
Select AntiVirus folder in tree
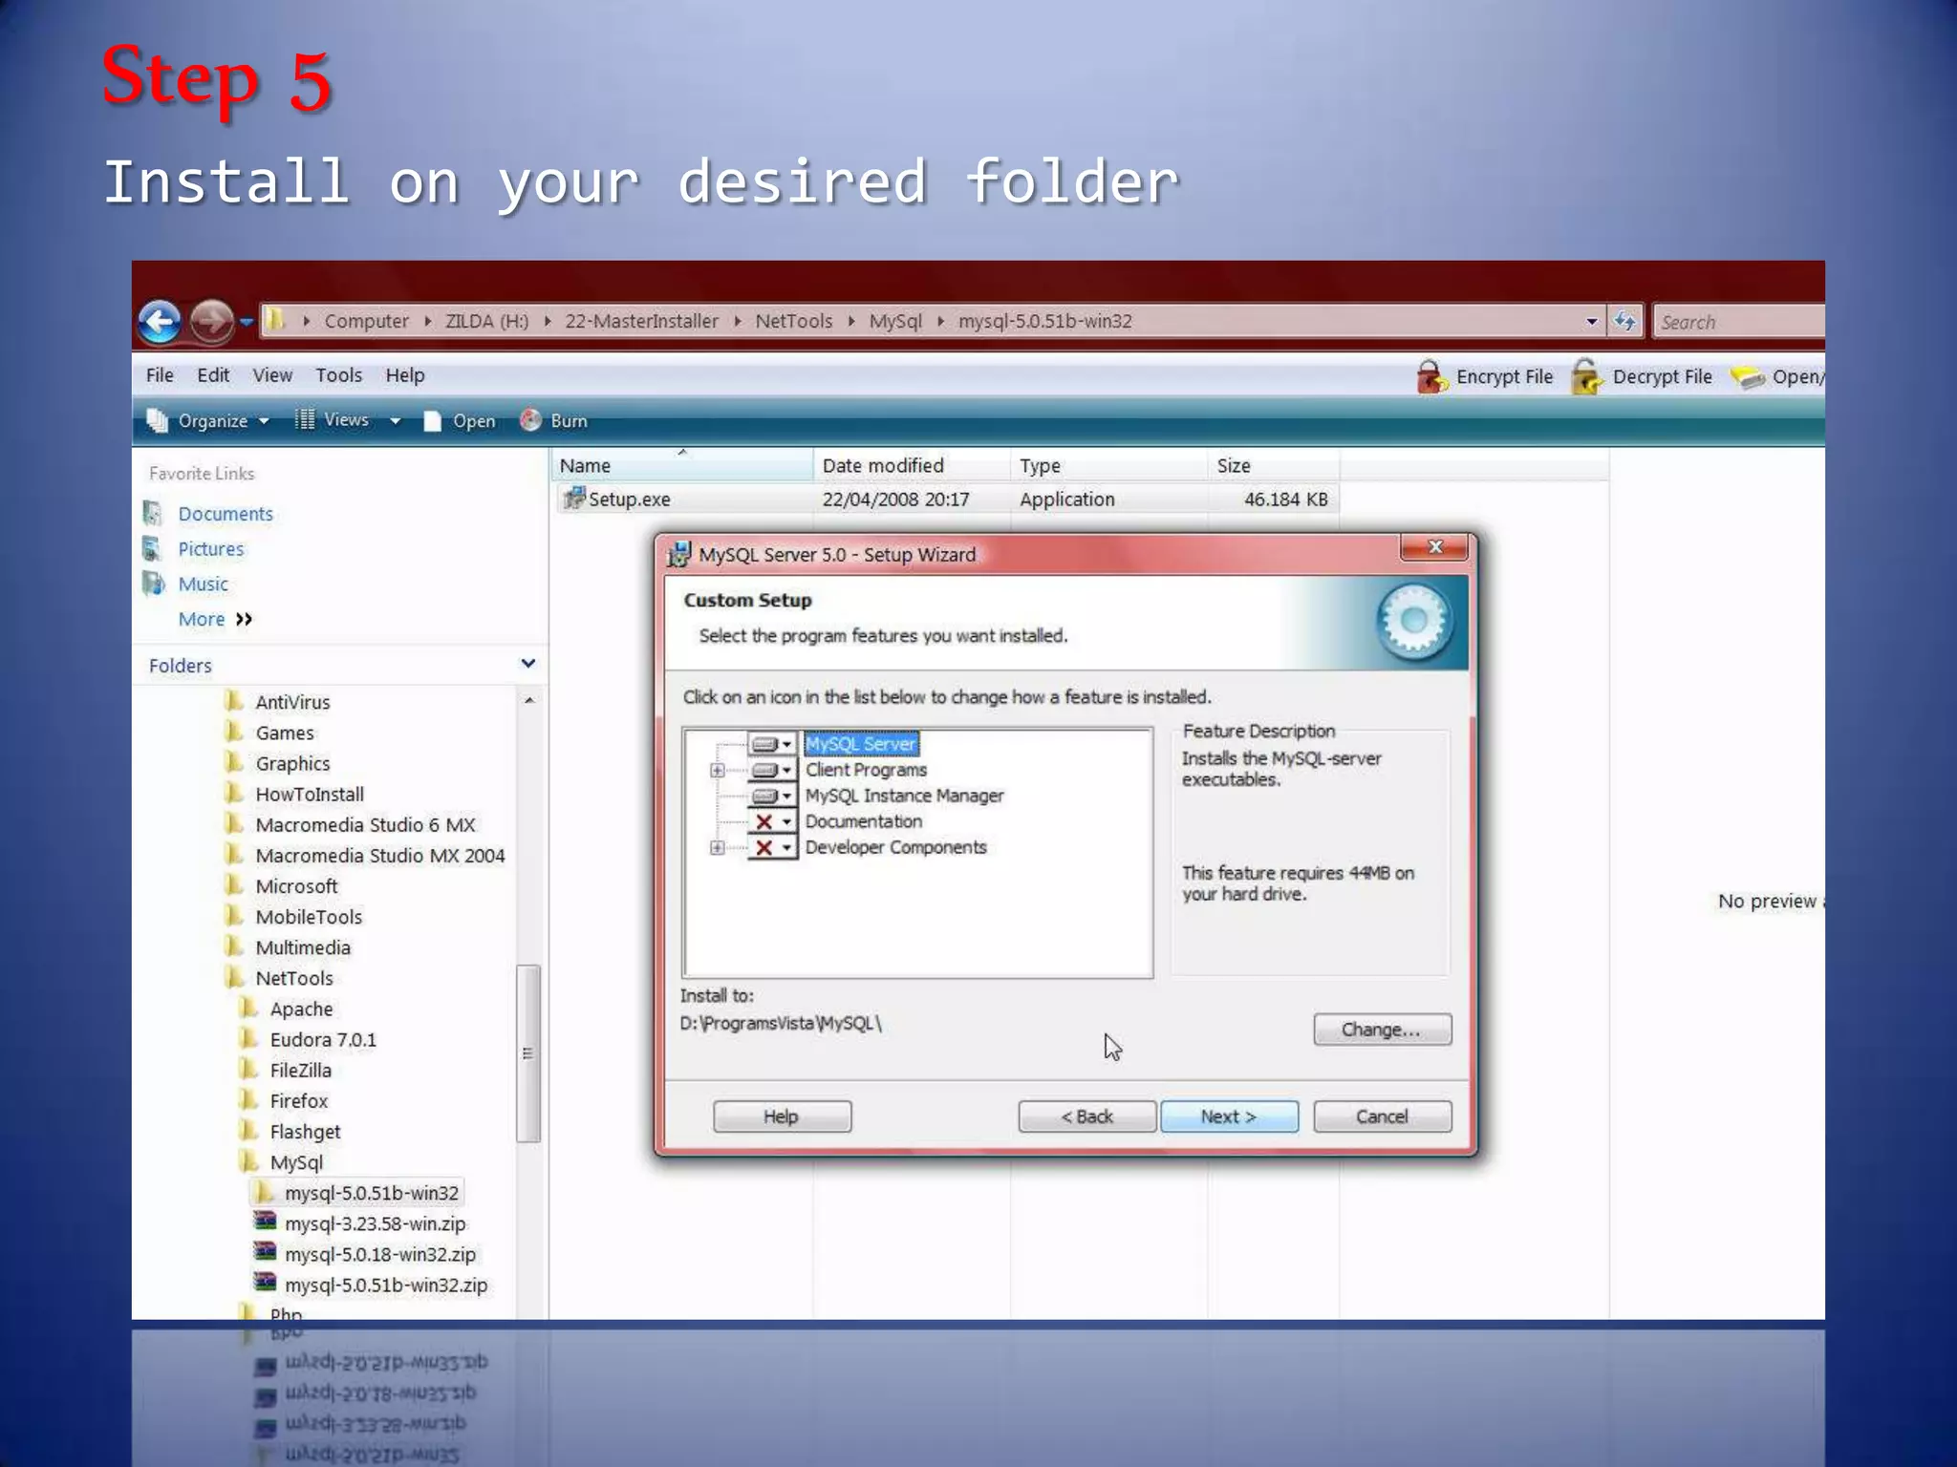pyautogui.click(x=292, y=702)
